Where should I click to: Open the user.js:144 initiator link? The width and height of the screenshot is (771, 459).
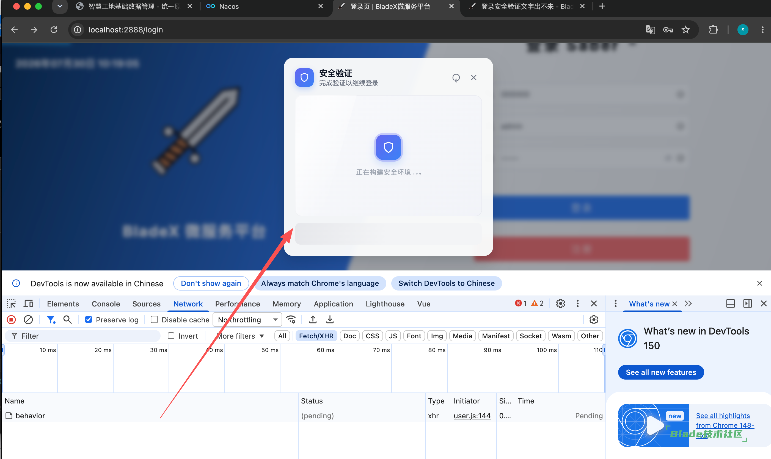472,416
